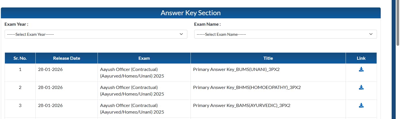The image size is (400, 119).
Task: Click the vertical scrollbar thumb on the right
Action: coord(398,23)
